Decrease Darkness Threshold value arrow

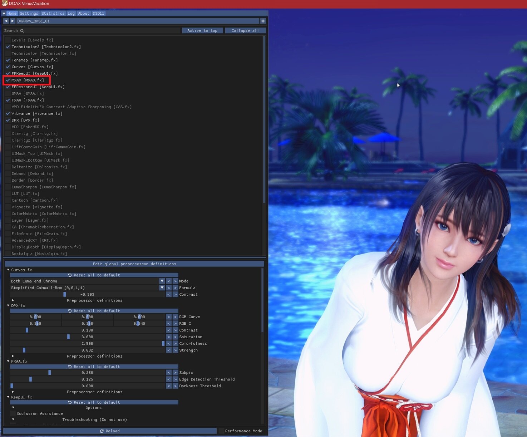(169, 386)
